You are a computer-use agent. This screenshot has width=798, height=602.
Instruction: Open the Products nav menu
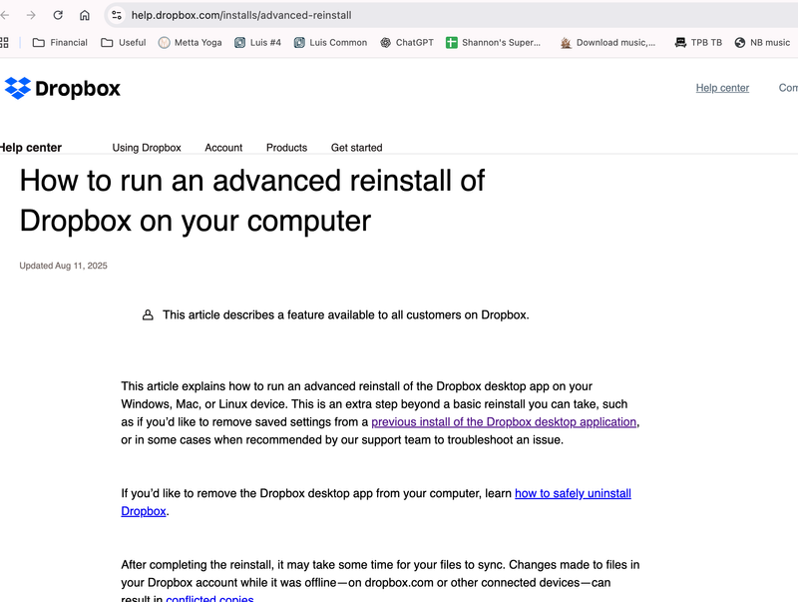(x=286, y=148)
